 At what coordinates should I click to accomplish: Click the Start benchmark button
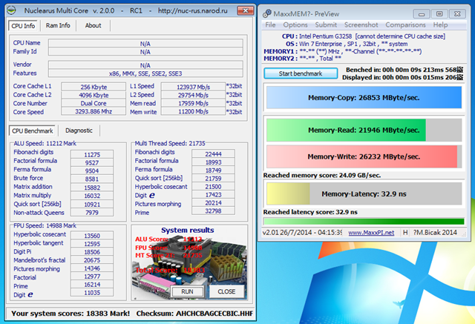coord(301,73)
